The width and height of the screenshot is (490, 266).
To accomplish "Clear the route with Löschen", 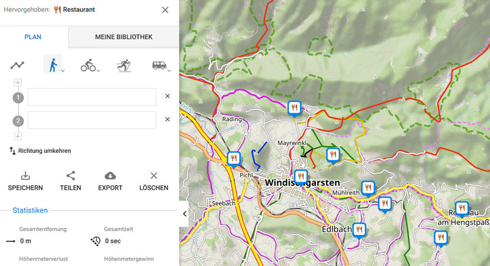I will [x=154, y=181].
